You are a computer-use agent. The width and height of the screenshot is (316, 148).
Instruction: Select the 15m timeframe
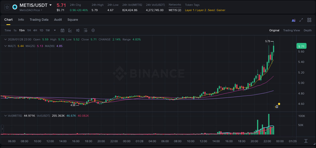click(22, 30)
